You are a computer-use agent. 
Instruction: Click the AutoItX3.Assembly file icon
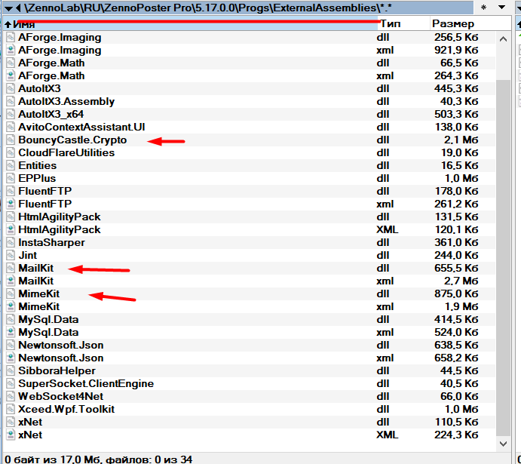tap(11, 101)
